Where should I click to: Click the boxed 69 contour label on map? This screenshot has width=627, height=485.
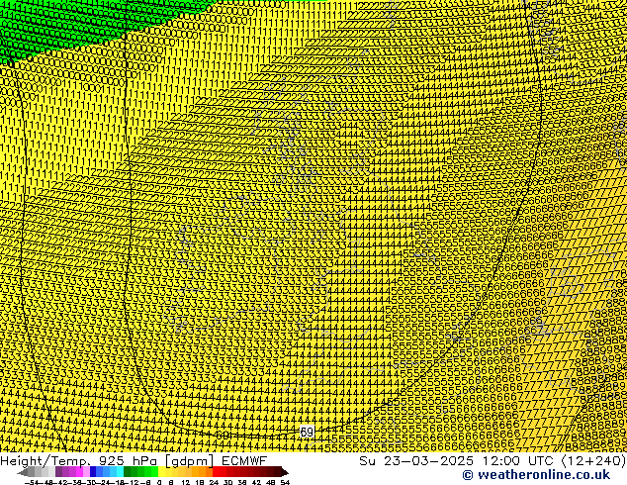[307, 433]
